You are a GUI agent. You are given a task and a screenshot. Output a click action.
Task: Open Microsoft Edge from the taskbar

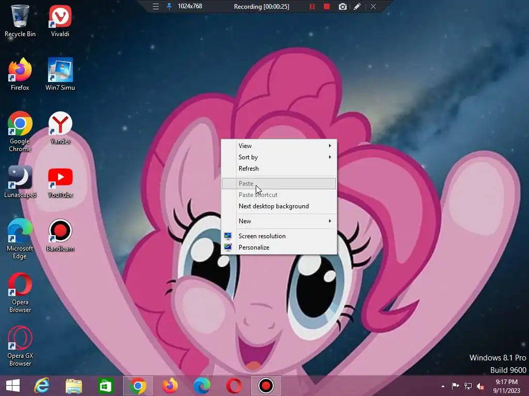(202, 386)
